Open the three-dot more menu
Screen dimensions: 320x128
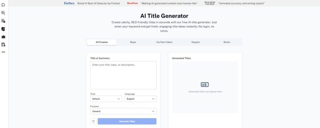tap(3, 52)
